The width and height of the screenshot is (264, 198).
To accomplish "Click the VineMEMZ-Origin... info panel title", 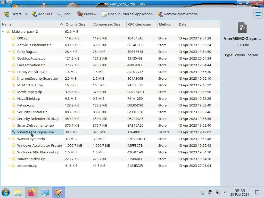I will tap(242, 38).
